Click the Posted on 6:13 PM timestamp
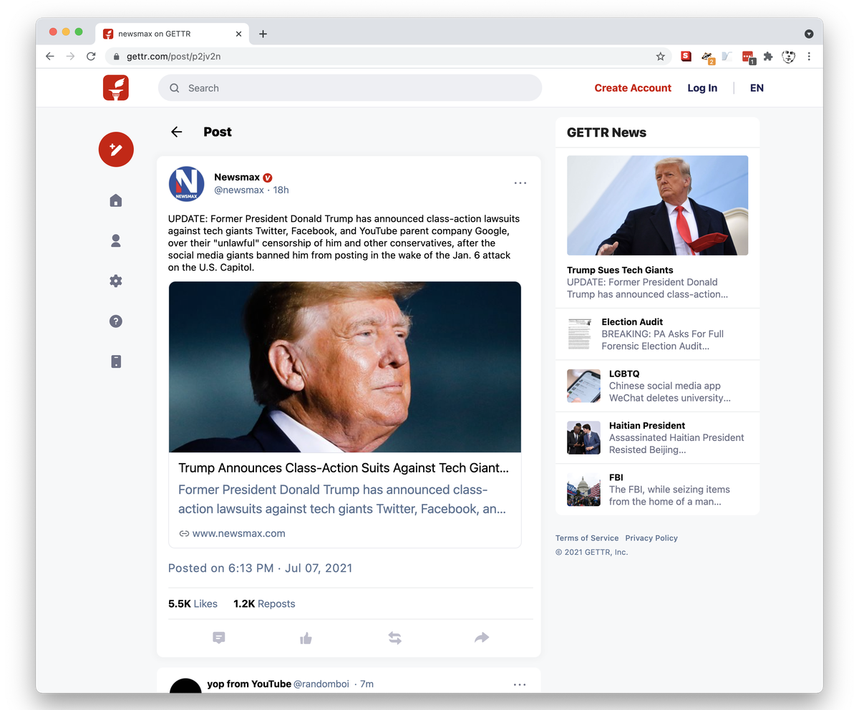 260,568
